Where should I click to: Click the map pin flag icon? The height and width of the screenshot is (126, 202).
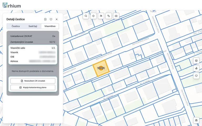point(196,68)
